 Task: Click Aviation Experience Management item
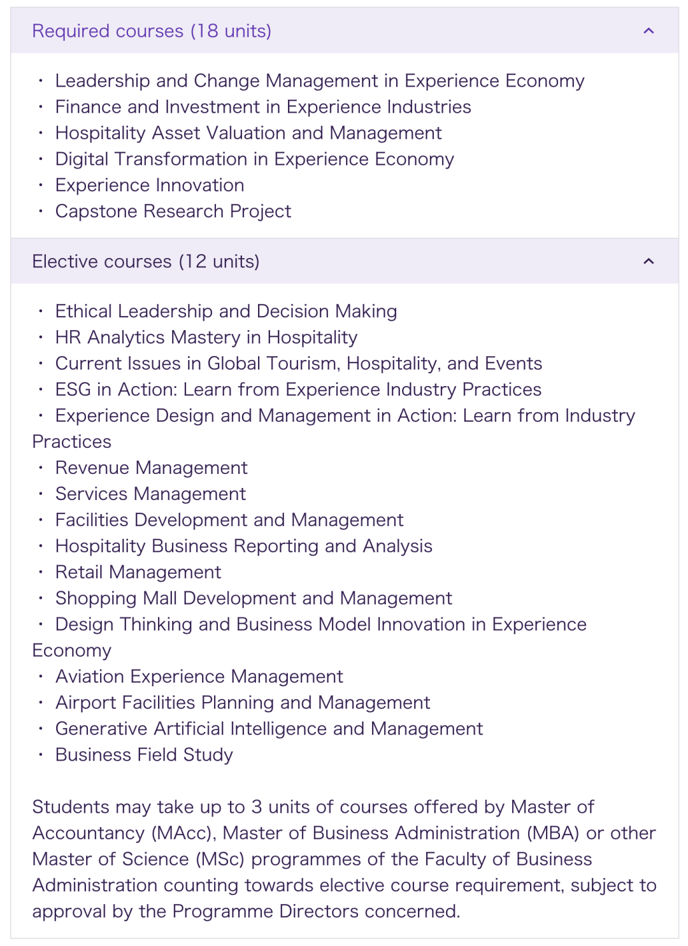click(x=199, y=677)
